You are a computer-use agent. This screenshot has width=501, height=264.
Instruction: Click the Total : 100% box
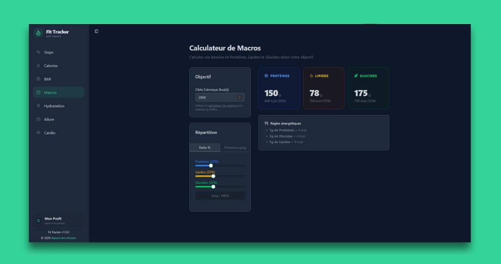220,196
